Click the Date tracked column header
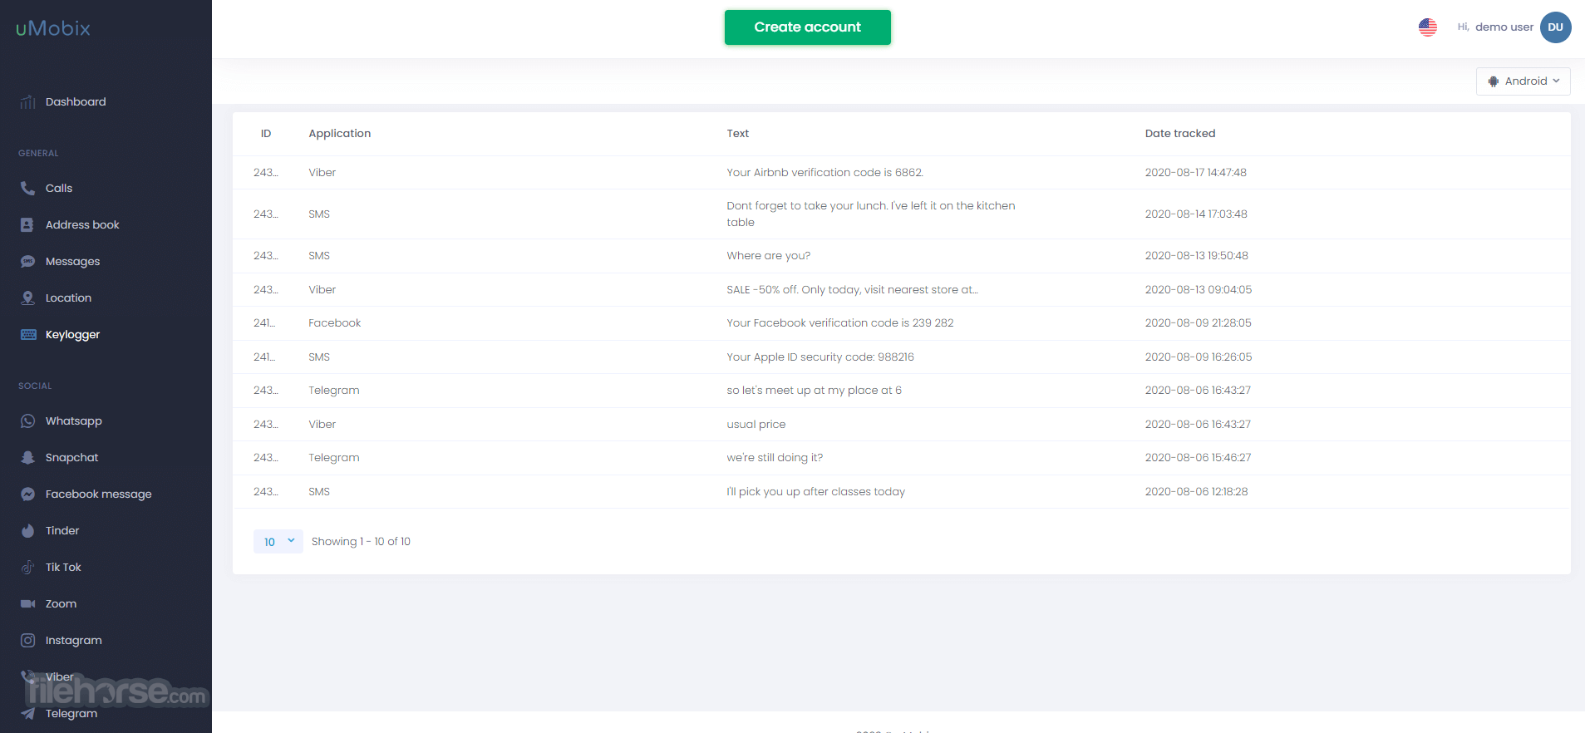1585x733 pixels. tap(1180, 134)
